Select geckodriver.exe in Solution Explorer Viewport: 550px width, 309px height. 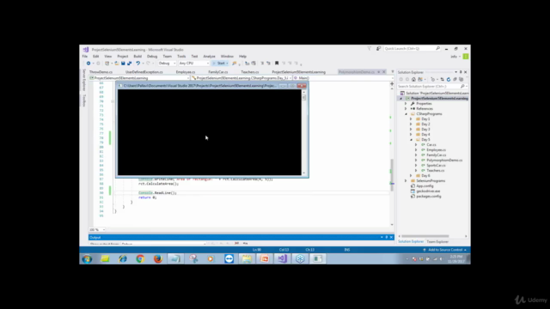428,191
